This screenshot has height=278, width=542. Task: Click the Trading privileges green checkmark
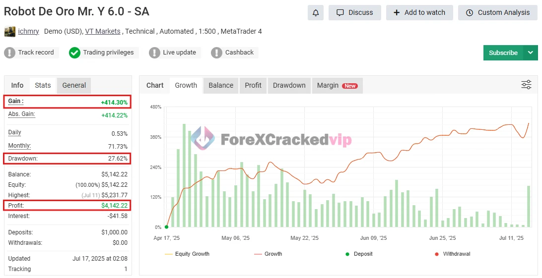[74, 53]
